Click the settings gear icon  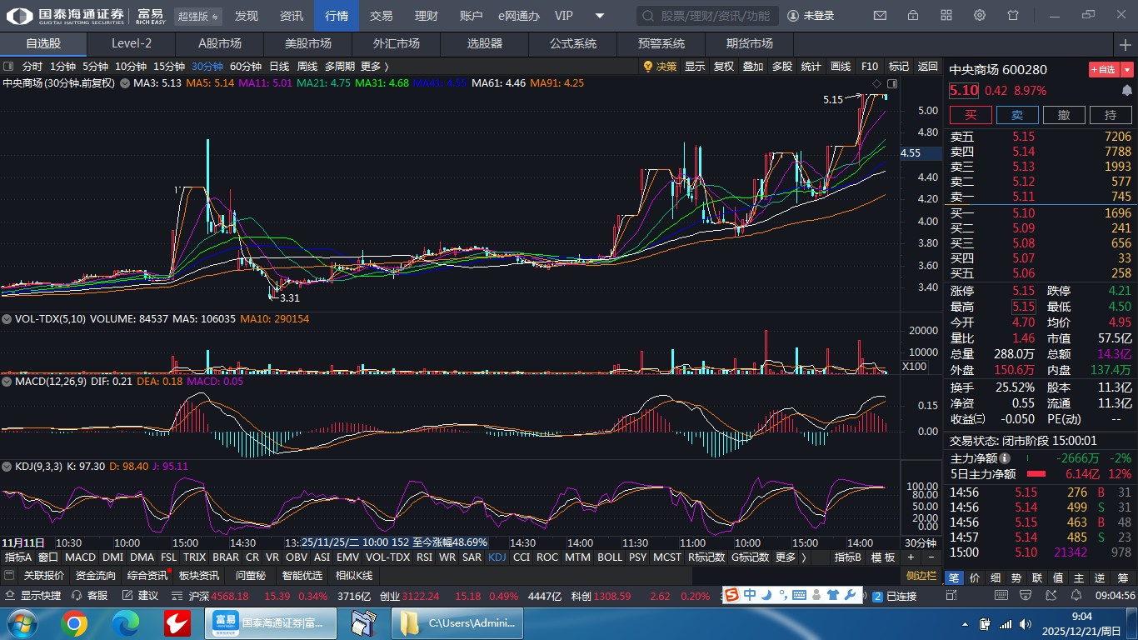[980, 16]
